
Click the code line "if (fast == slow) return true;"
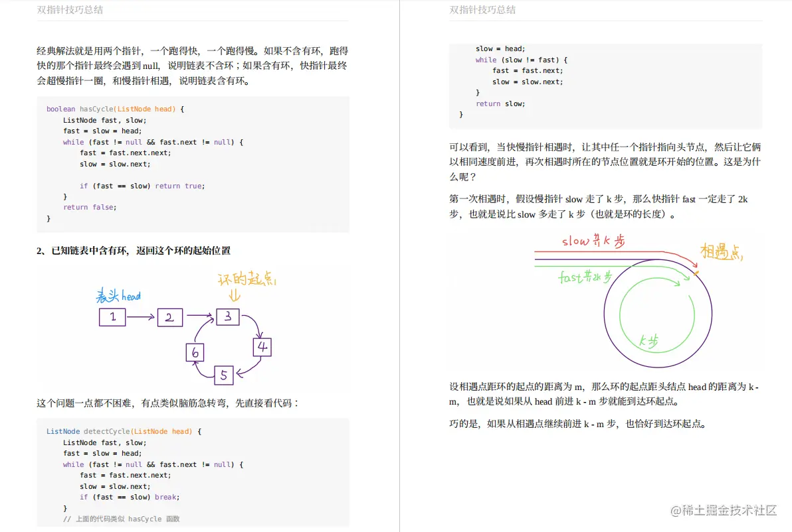click(x=142, y=186)
